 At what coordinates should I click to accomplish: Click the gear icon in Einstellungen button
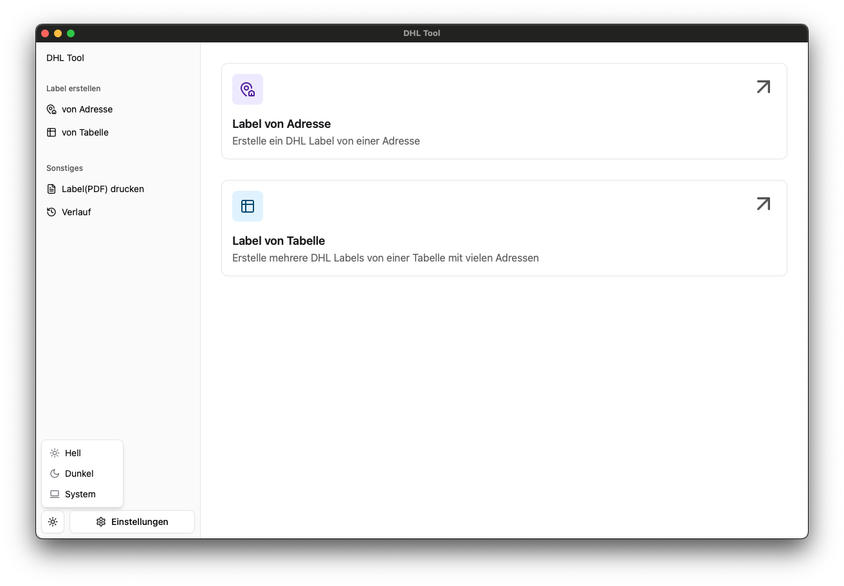101,522
